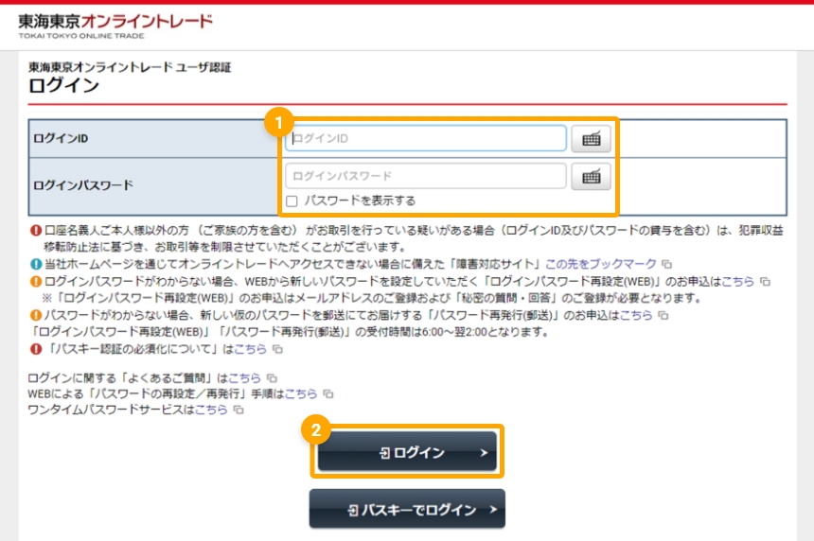Viewport: 814px width, 541px height.
Task: Open こちら link for パスワードの再設定／再発行 手順
Action: click(x=301, y=394)
